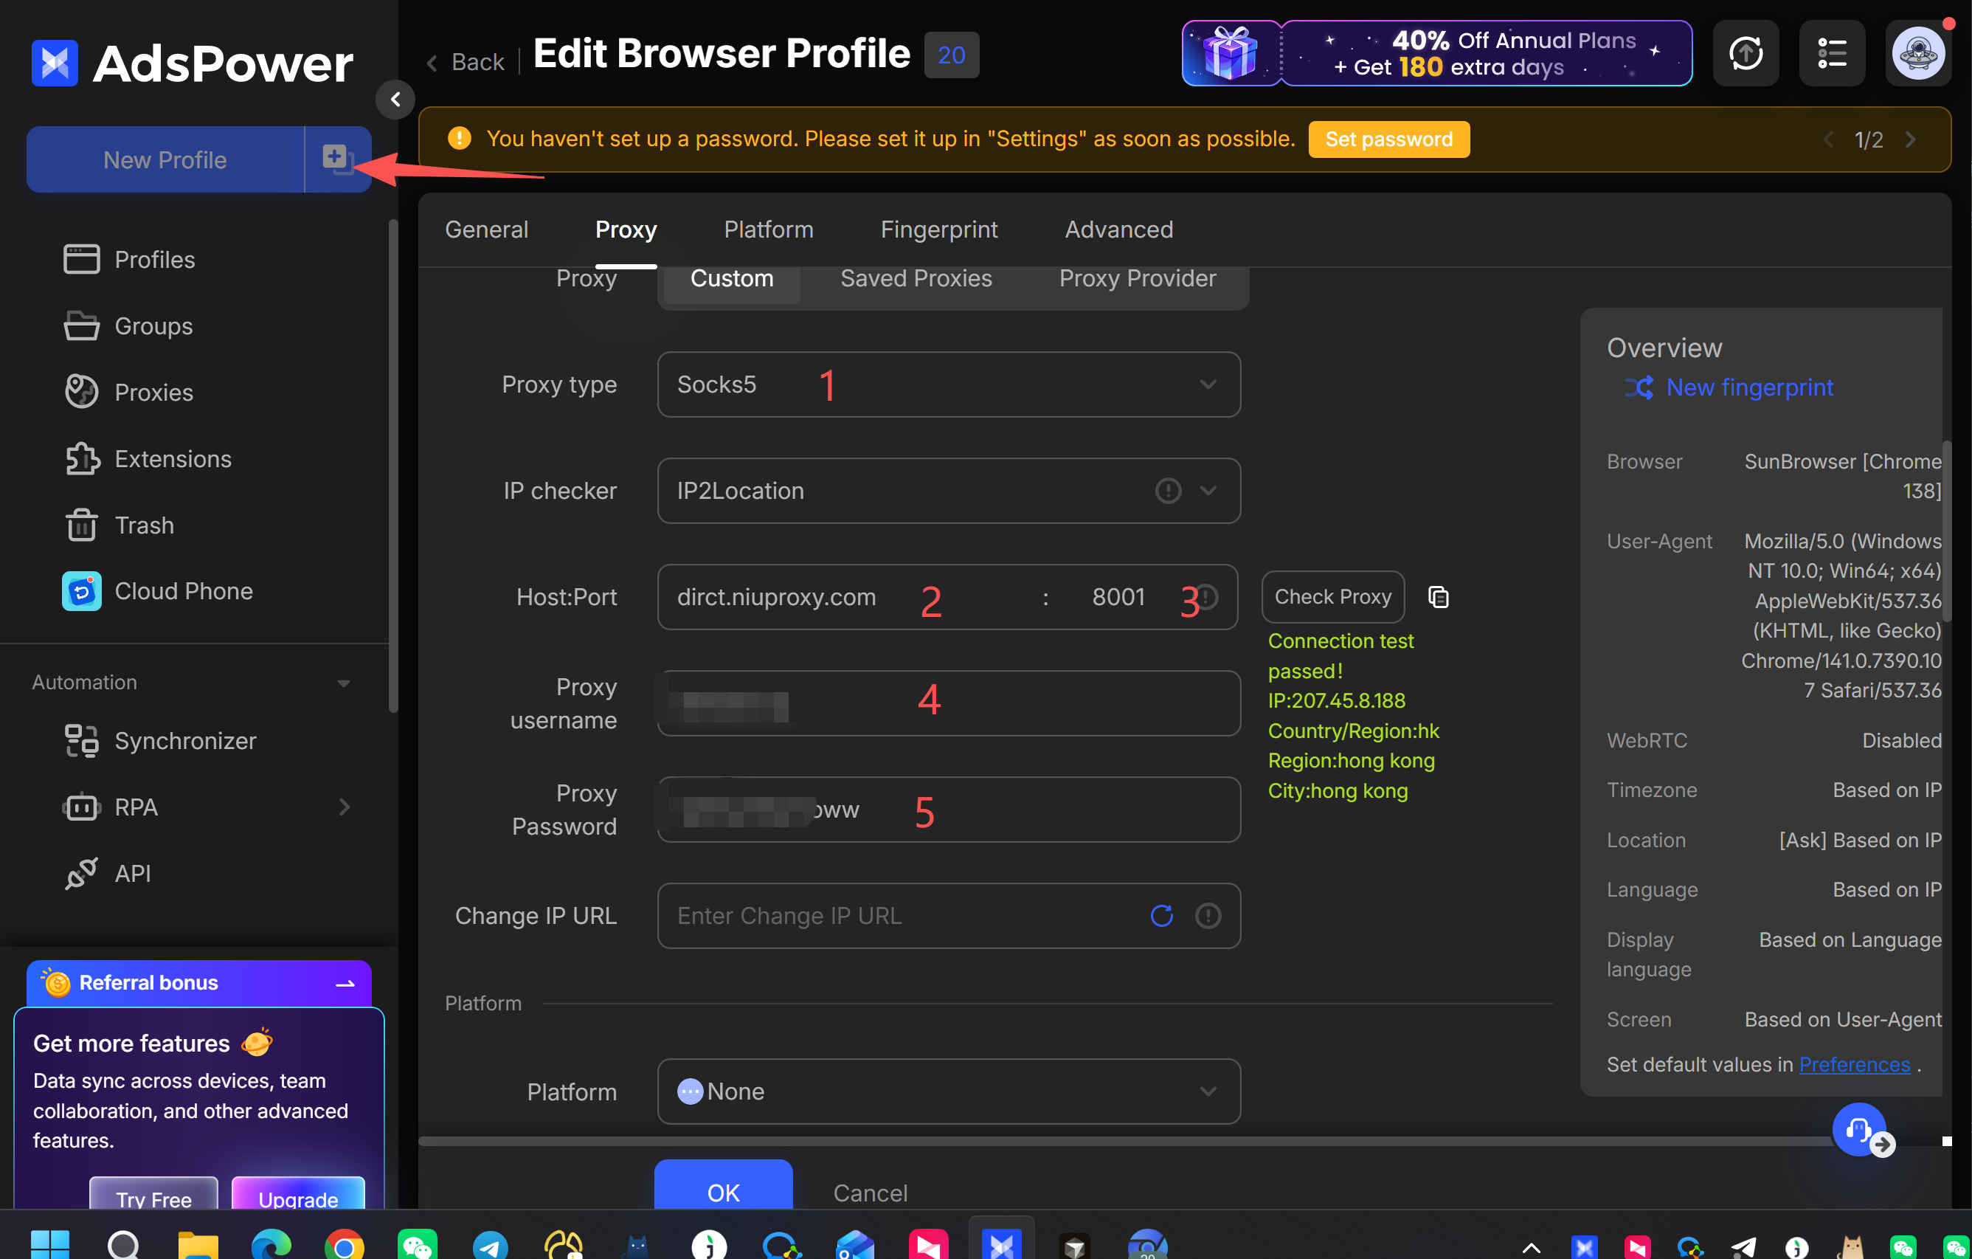Image resolution: width=1972 pixels, height=1259 pixels.
Task: Open the Platform dropdown showing None
Action: (x=948, y=1091)
